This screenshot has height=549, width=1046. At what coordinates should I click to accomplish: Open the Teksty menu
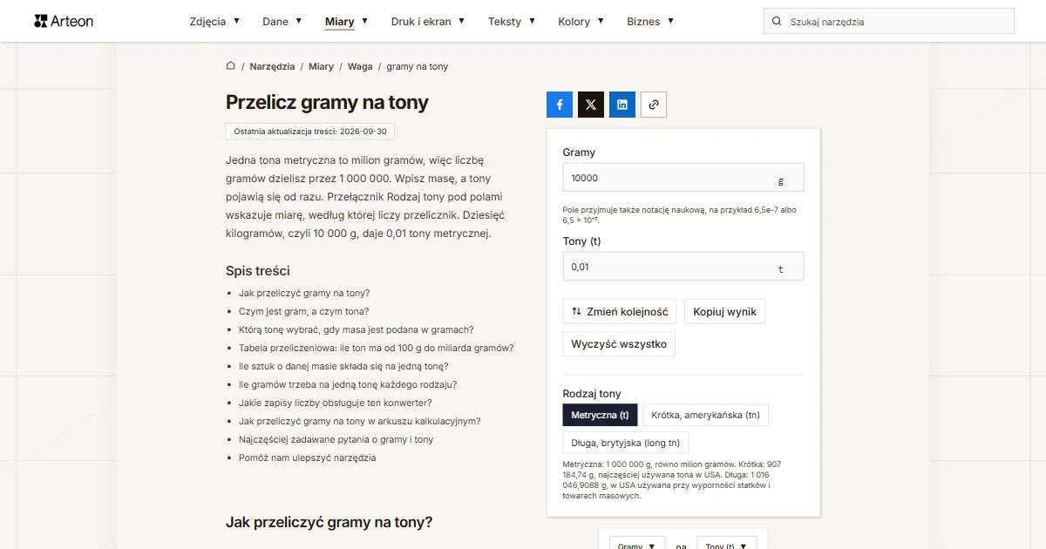point(512,22)
